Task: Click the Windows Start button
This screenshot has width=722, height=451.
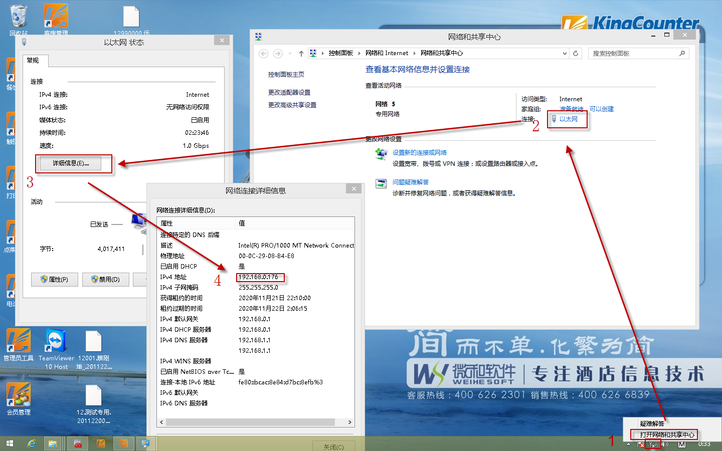Action: pyautogui.click(x=10, y=443)
